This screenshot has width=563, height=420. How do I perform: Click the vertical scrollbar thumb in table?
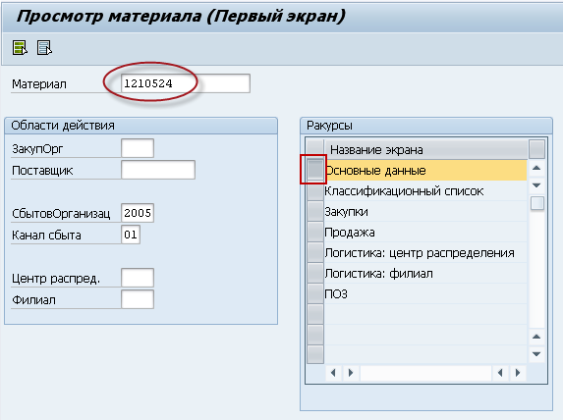tap(537, 203)
